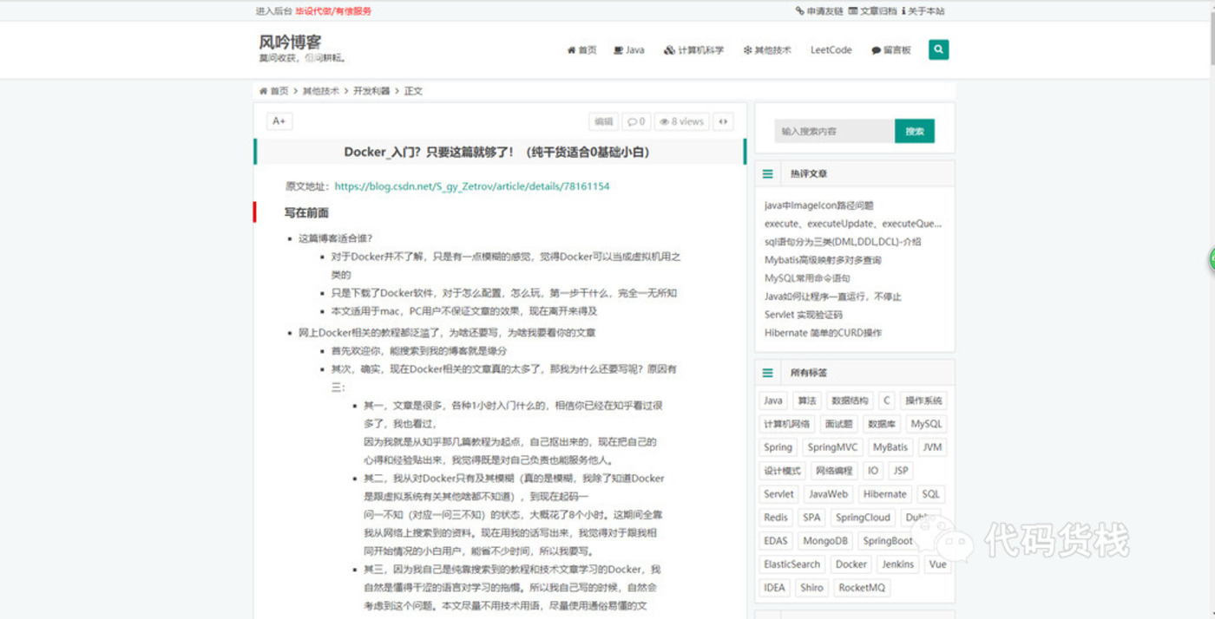Select the Jenkins tag
The height and width of the screenshot is (619, 1215).
coord(898,564)
